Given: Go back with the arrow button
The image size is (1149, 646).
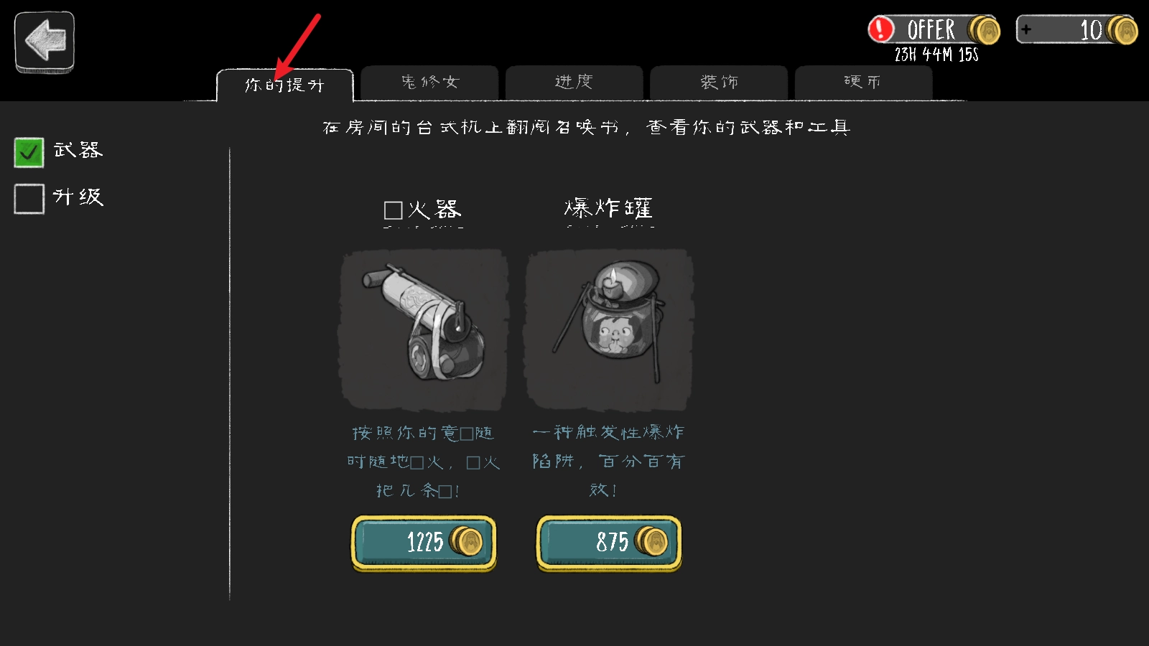Looking at the screenshot, I should coord(45,42).
